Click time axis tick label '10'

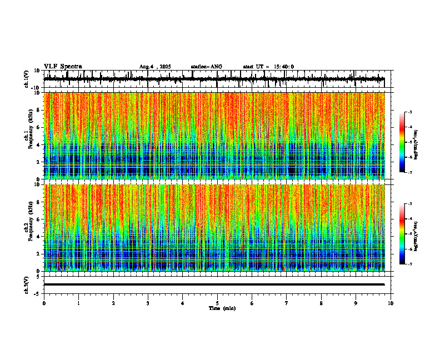coord(391,303)
